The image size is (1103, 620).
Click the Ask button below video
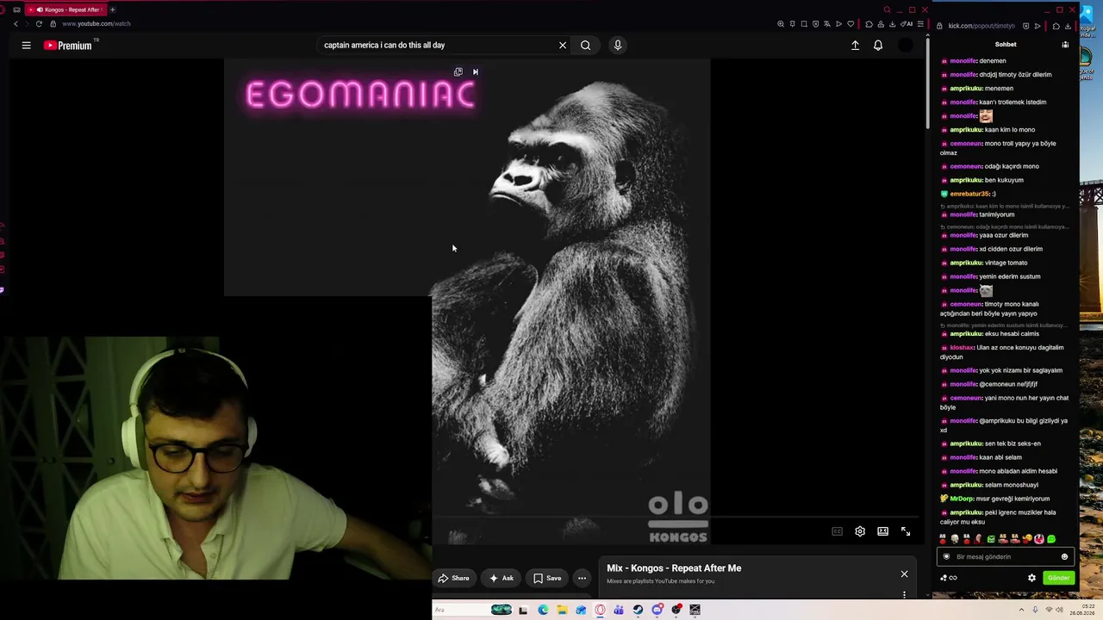tap(502, 578)
